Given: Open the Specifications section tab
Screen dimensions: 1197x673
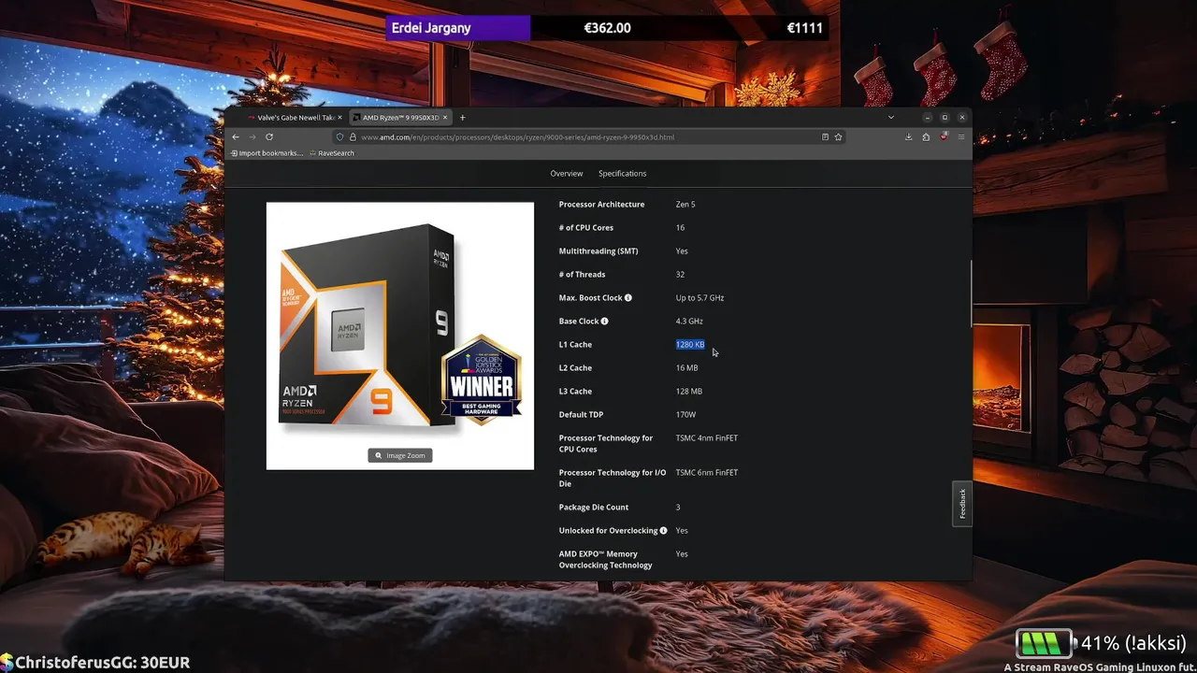Looking at the screenshot, I should pyautogui.click(x=622, y=173).
